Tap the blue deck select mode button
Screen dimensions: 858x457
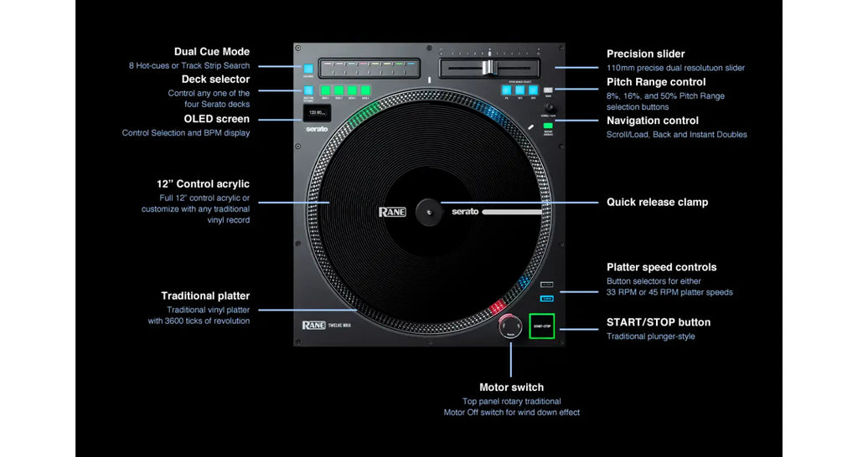308,90
